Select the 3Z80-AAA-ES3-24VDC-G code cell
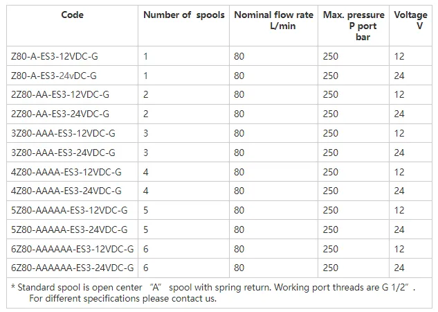Viewport: 438px width, 312px height. click(63, 153)
